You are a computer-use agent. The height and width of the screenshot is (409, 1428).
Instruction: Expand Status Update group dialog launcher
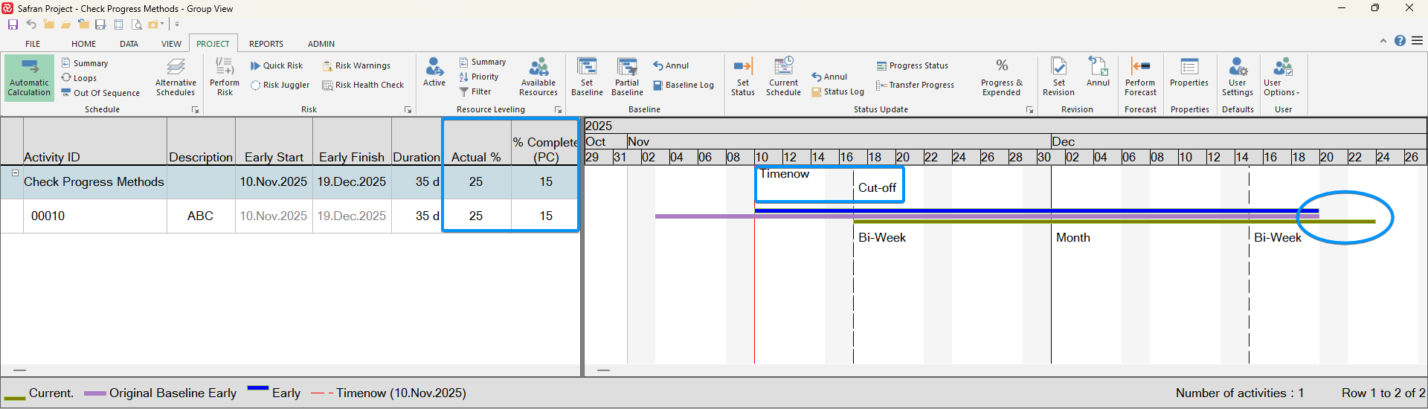click(1029, 110)
